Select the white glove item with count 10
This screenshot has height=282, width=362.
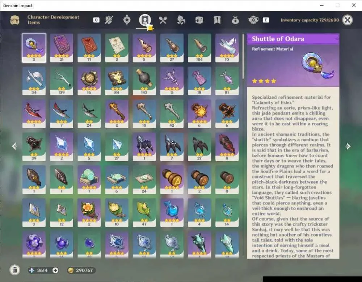(x=227, y=48)
